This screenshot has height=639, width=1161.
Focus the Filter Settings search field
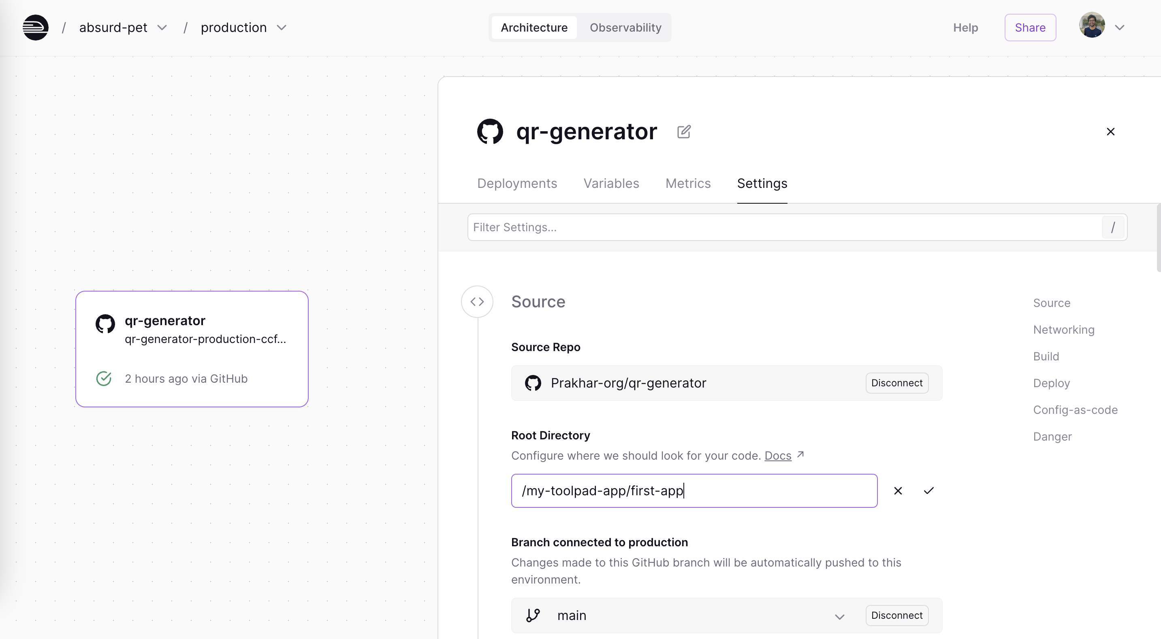[784, 227]
